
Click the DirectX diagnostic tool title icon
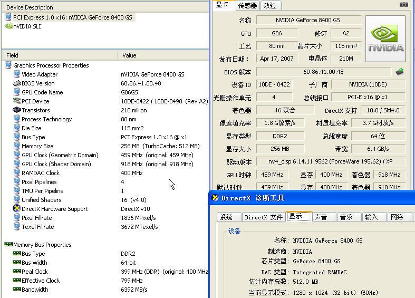pos(215,198)
